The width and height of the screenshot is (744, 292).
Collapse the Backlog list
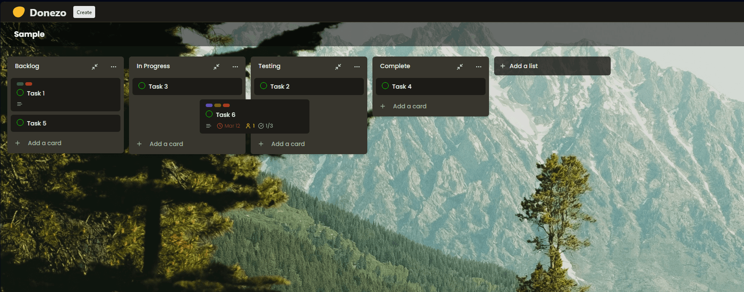[x=95, y=67]
